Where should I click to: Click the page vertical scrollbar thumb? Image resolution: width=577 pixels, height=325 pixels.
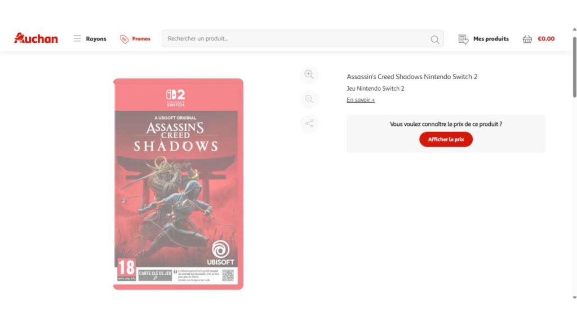[574, 67]
